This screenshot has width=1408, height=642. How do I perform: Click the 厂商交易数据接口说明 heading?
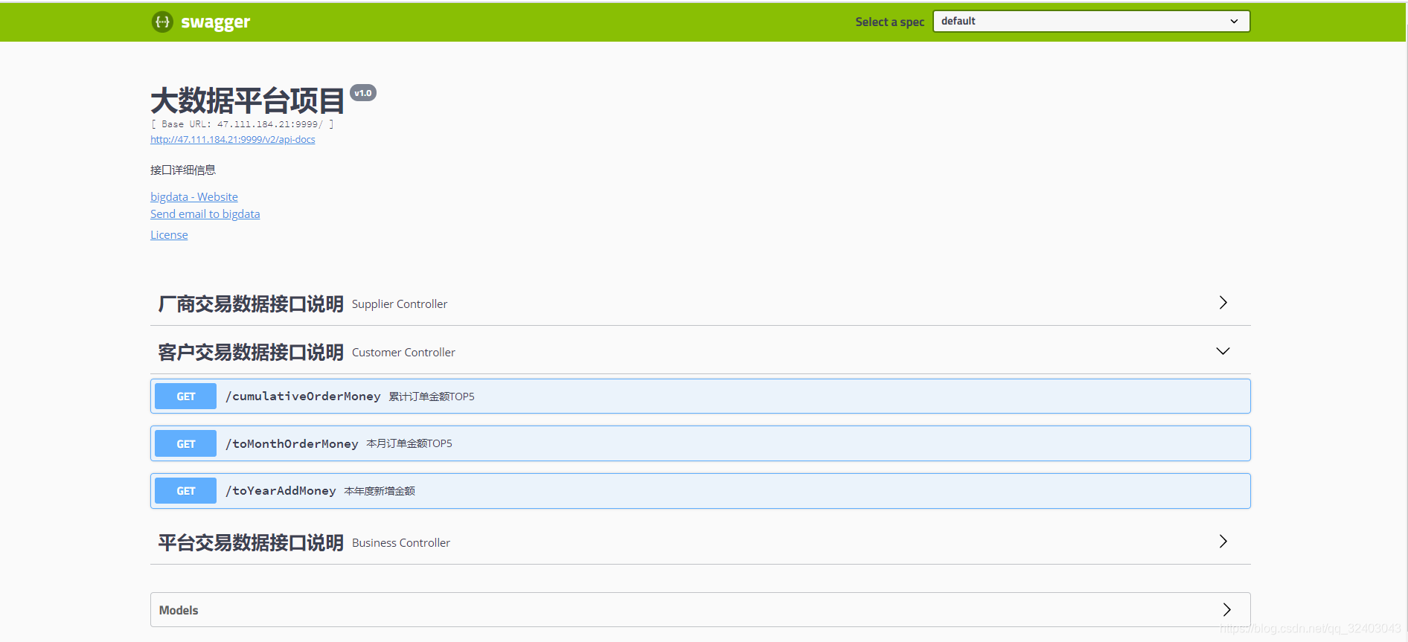(251, 304)
